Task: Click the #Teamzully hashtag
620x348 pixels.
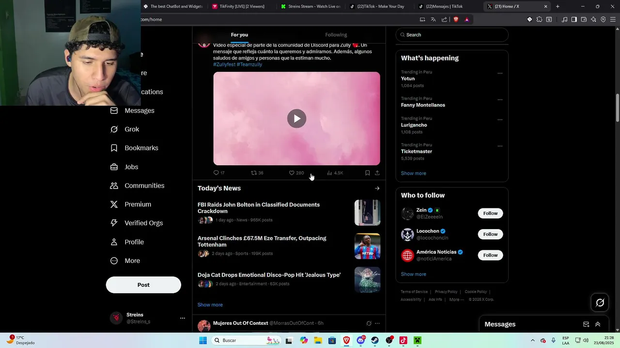Action: point(249,64)
